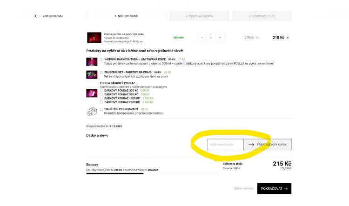Check the Vánoční dárková tuba checkbox
Viewport: 349px width, 206px height.
point(101,60)
